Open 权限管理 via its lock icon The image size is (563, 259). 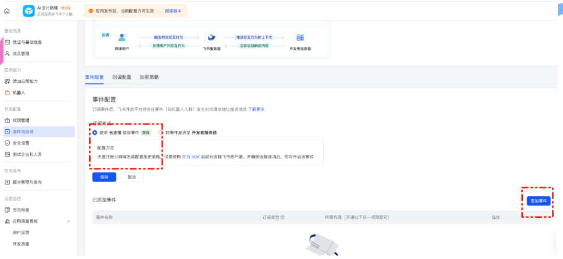point(7,120)
